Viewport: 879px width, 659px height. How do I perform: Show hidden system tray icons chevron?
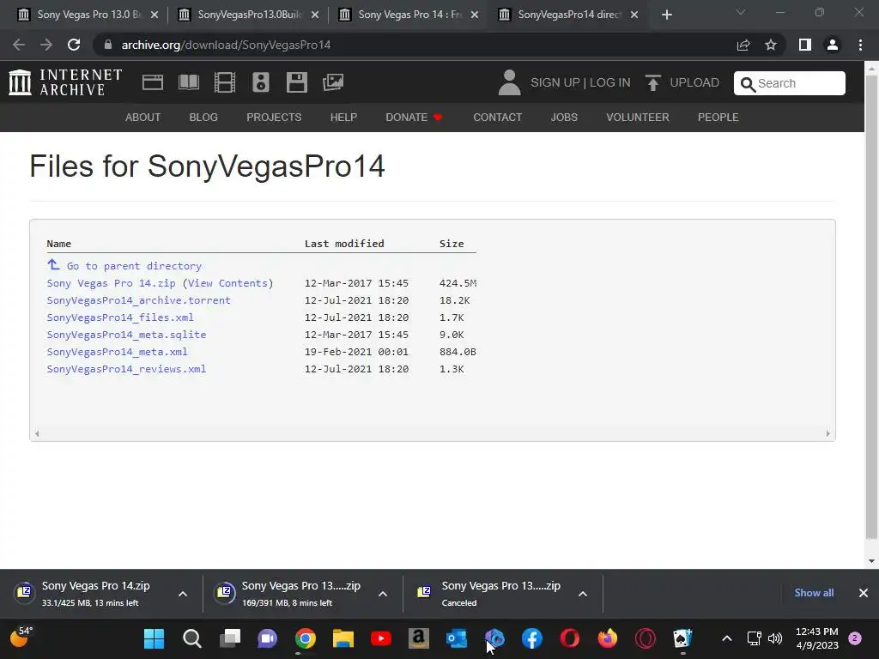coord(727,638)
